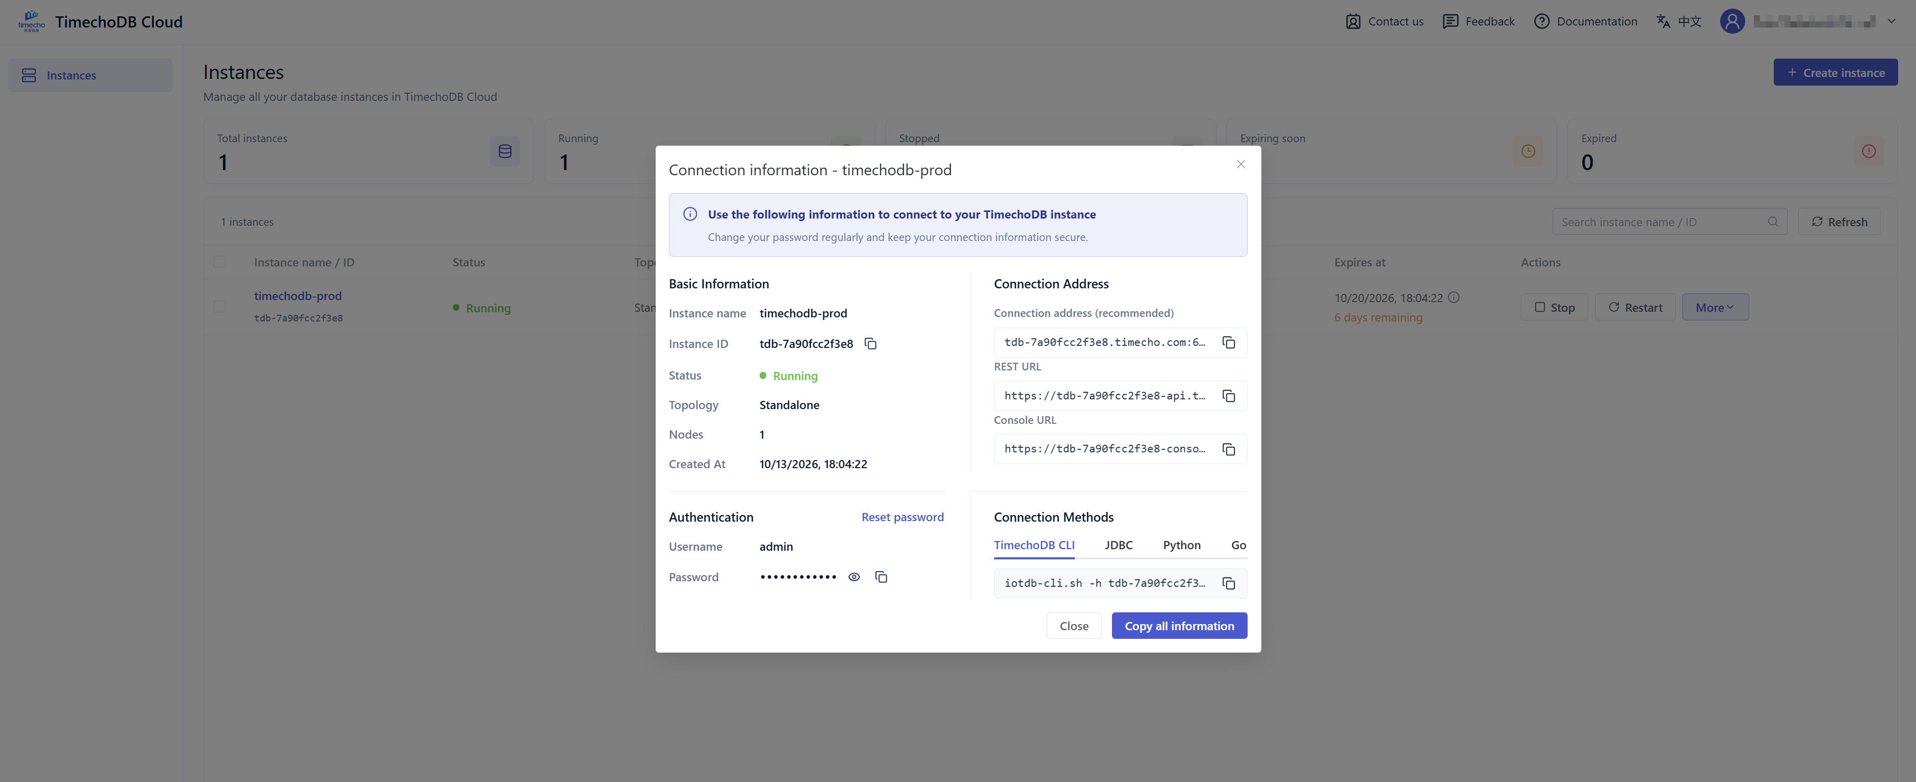Image resolution: width=1916 pixels, height=782 pixels.
Task: Open the timechodb-prod instance link
Action: 298,295
